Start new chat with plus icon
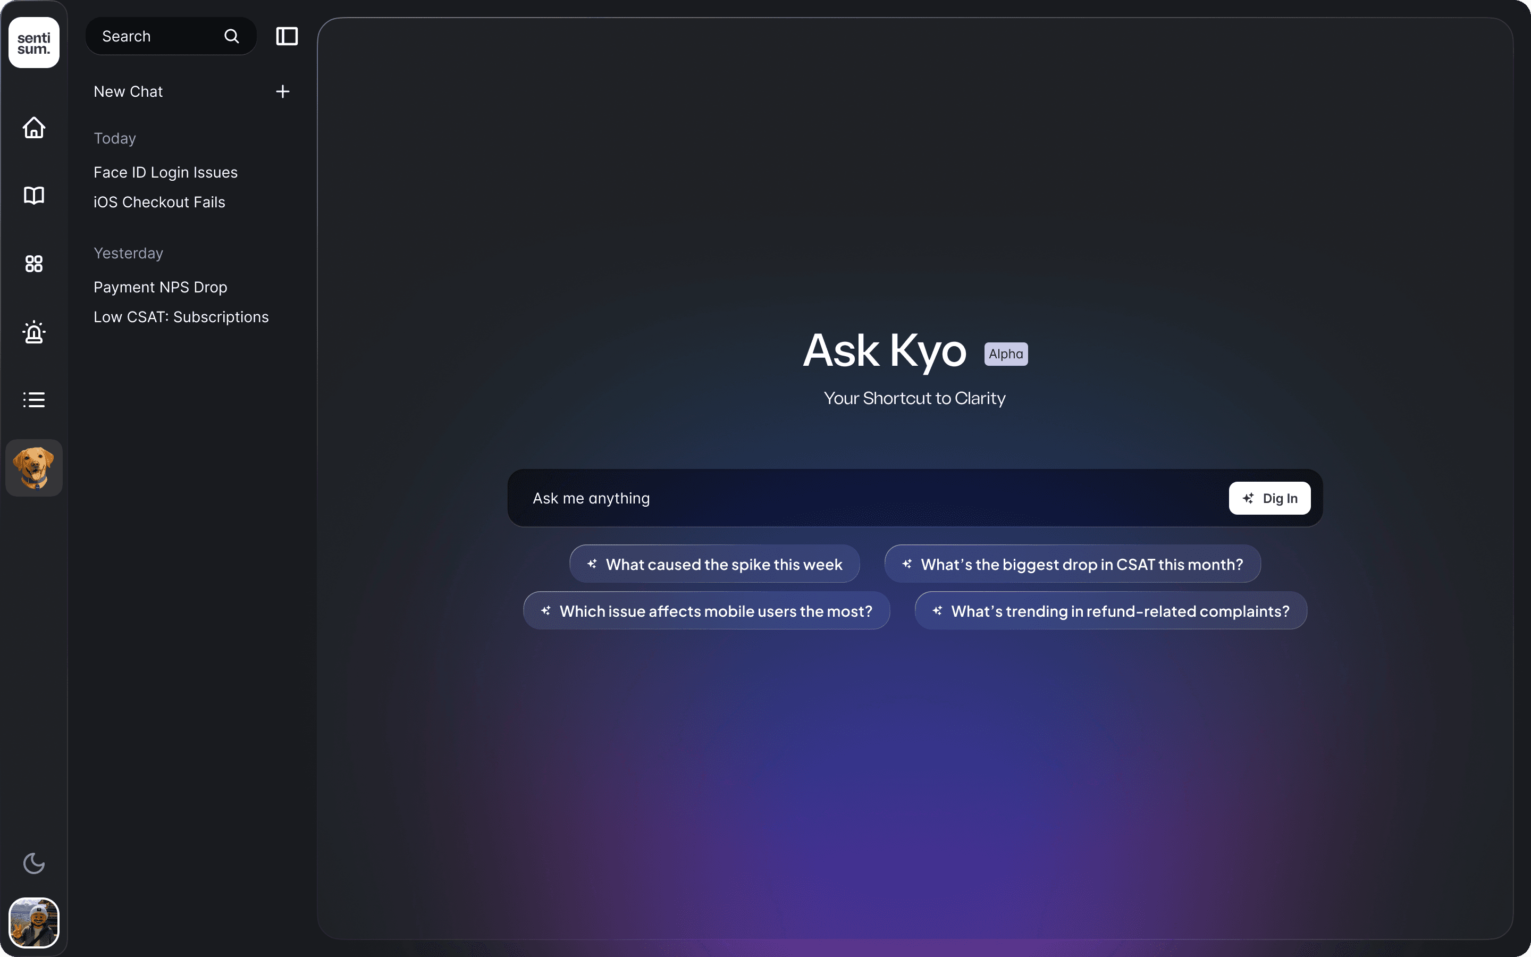 click(x=283, y=92)
